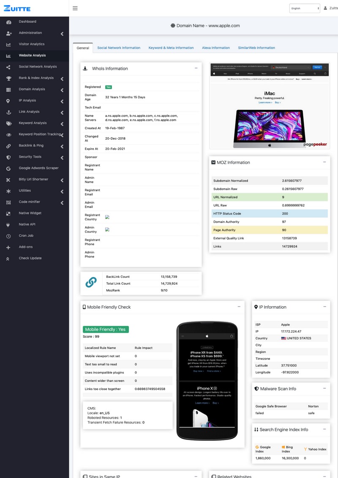The height and width of the screenshot is (478, 338).
Task: Click the Keyword Position Tracking eye icon
Action: coord(8,135)
